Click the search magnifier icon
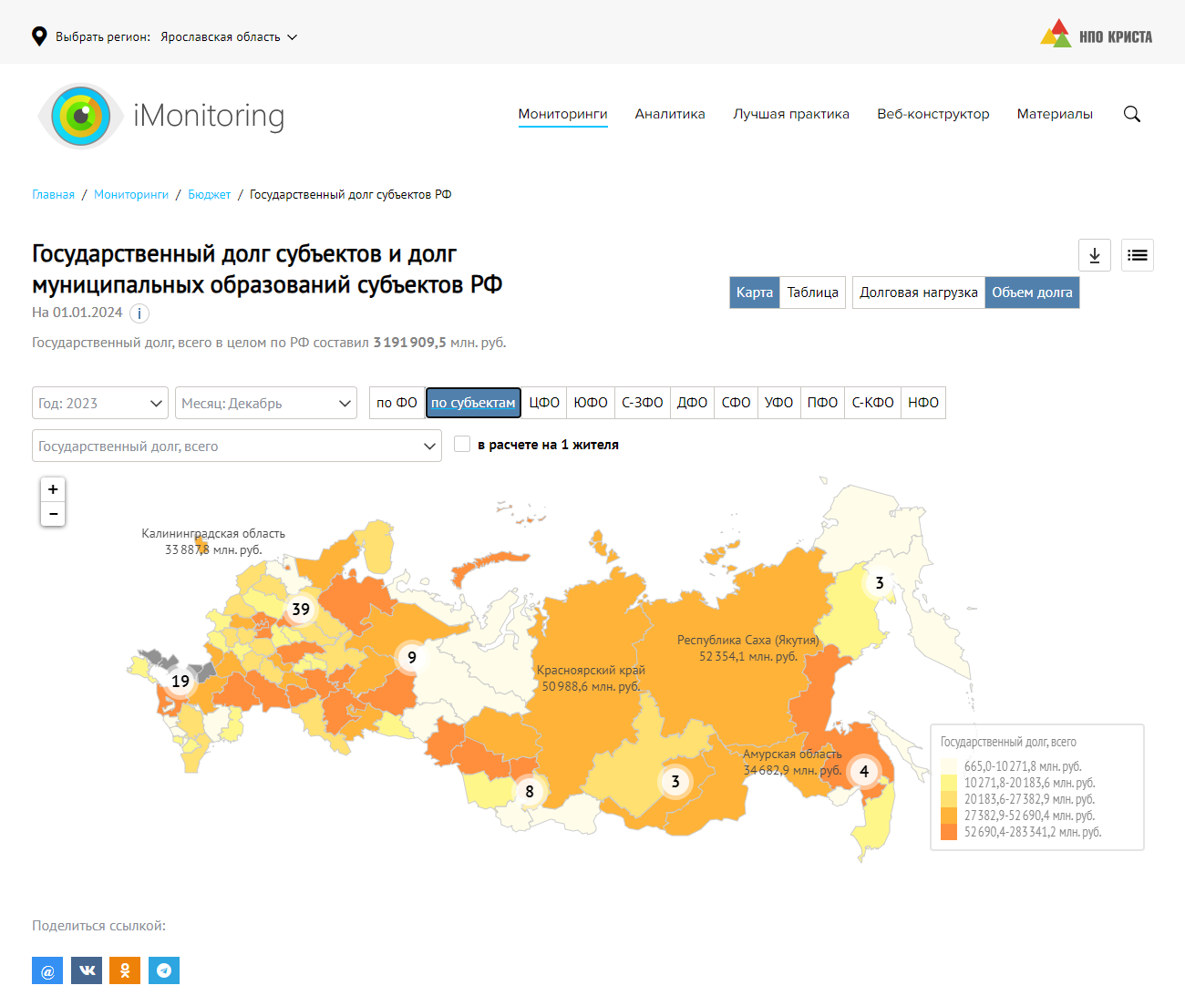Screen dimensions: 1185x1006 [1131, 114]
